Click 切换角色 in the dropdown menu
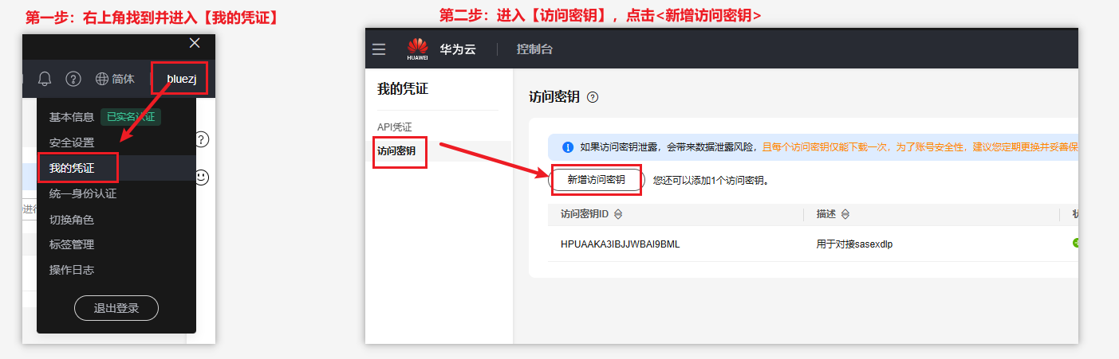 (72, 219)
